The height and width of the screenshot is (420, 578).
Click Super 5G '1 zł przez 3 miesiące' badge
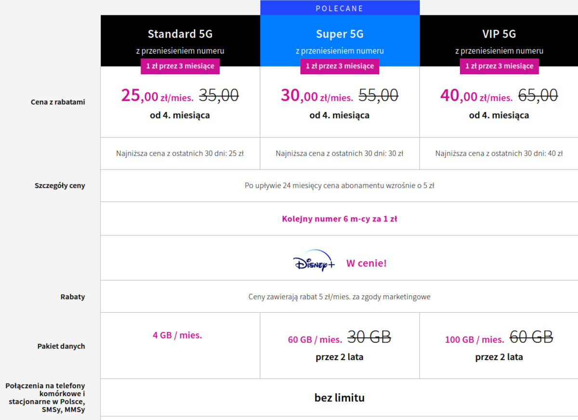(340, 66)
